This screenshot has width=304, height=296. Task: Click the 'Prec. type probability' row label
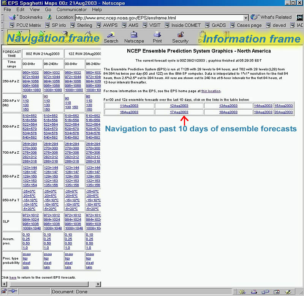pyautogui.click(x=11, y=261)
